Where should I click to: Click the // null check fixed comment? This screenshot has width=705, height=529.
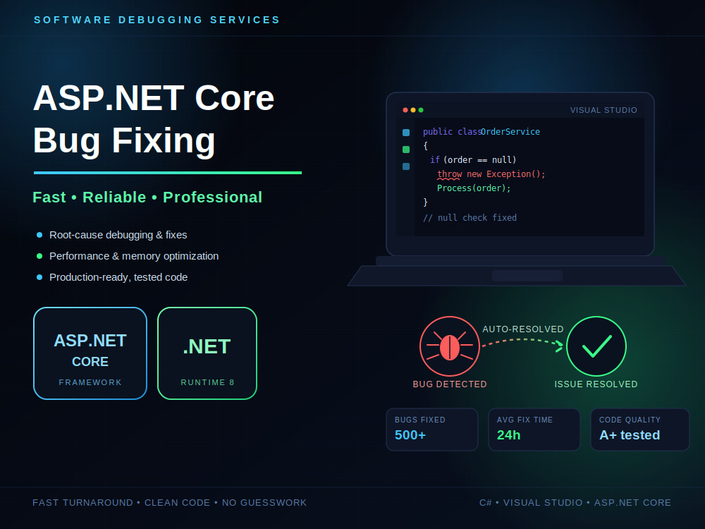click(x=470, y=218)
